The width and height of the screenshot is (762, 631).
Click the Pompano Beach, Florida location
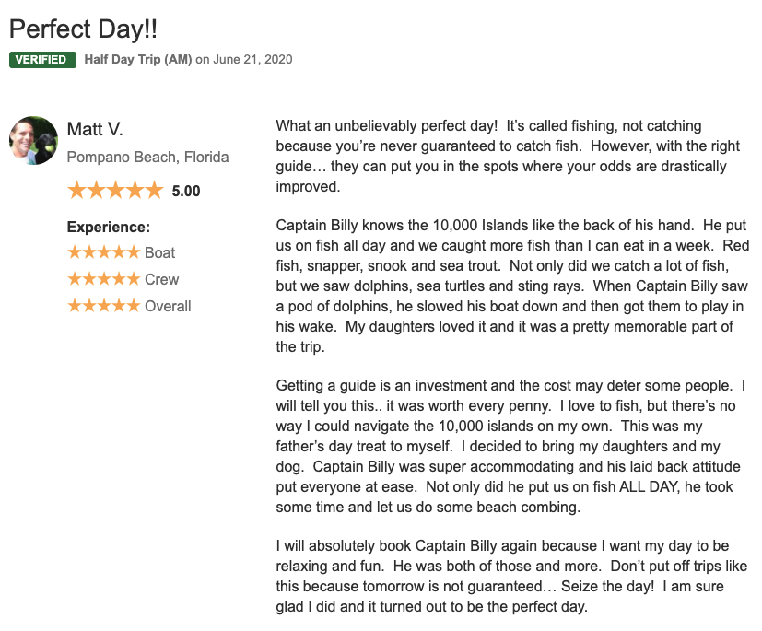pyautogui.click(x=147, y=158)
